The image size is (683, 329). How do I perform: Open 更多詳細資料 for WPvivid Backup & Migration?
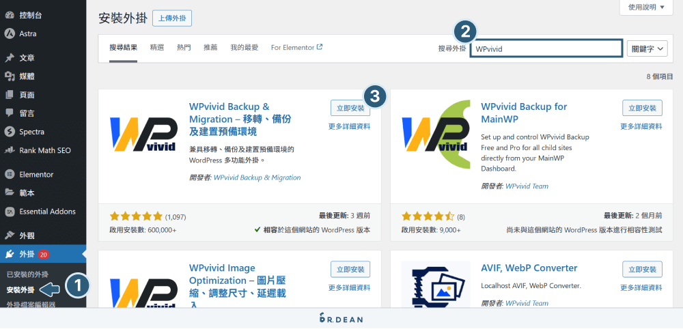tap(349, 127)
